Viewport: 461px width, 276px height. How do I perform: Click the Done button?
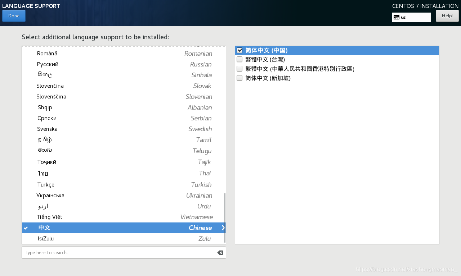14,16
